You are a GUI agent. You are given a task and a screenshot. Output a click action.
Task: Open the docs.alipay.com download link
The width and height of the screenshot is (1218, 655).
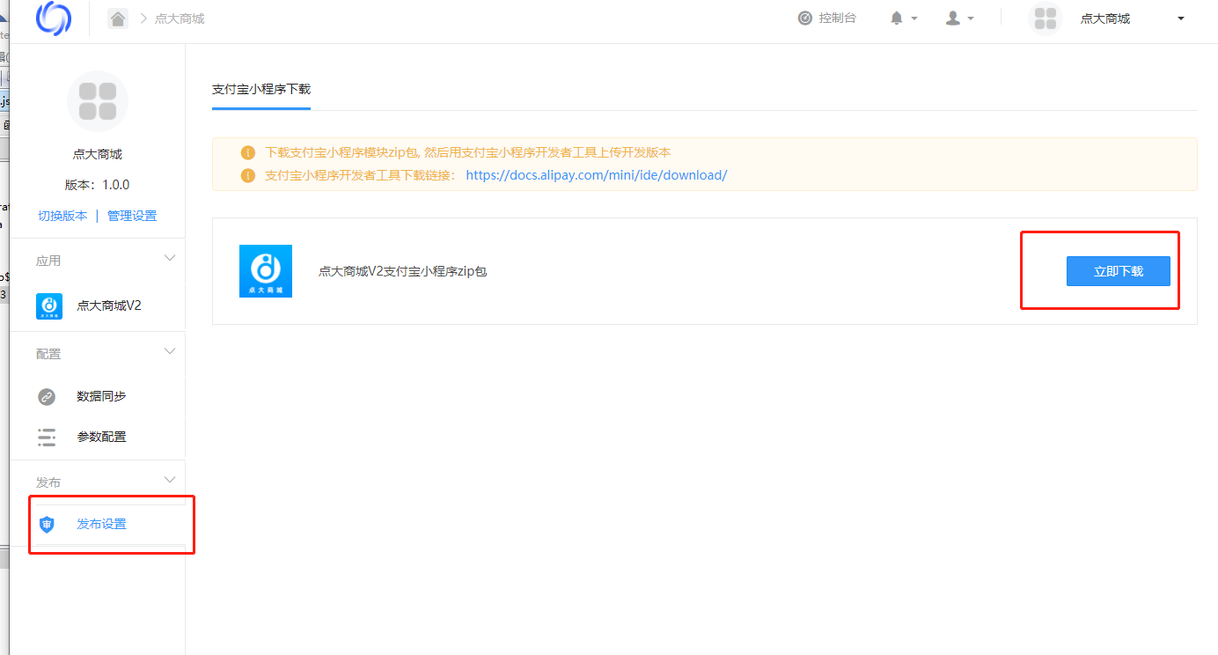597,175
